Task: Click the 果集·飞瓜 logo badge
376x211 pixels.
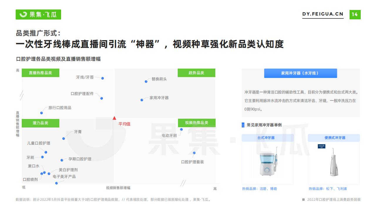Action: 38,14
